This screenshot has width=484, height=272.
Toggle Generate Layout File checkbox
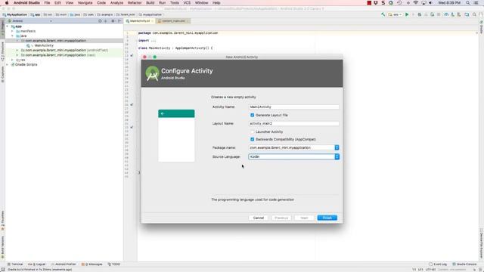click(x=252, y=115)
